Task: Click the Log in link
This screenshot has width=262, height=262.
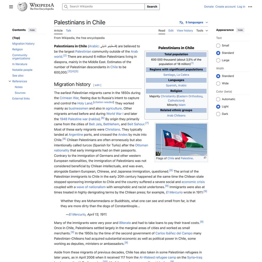Action: point(241,7)
